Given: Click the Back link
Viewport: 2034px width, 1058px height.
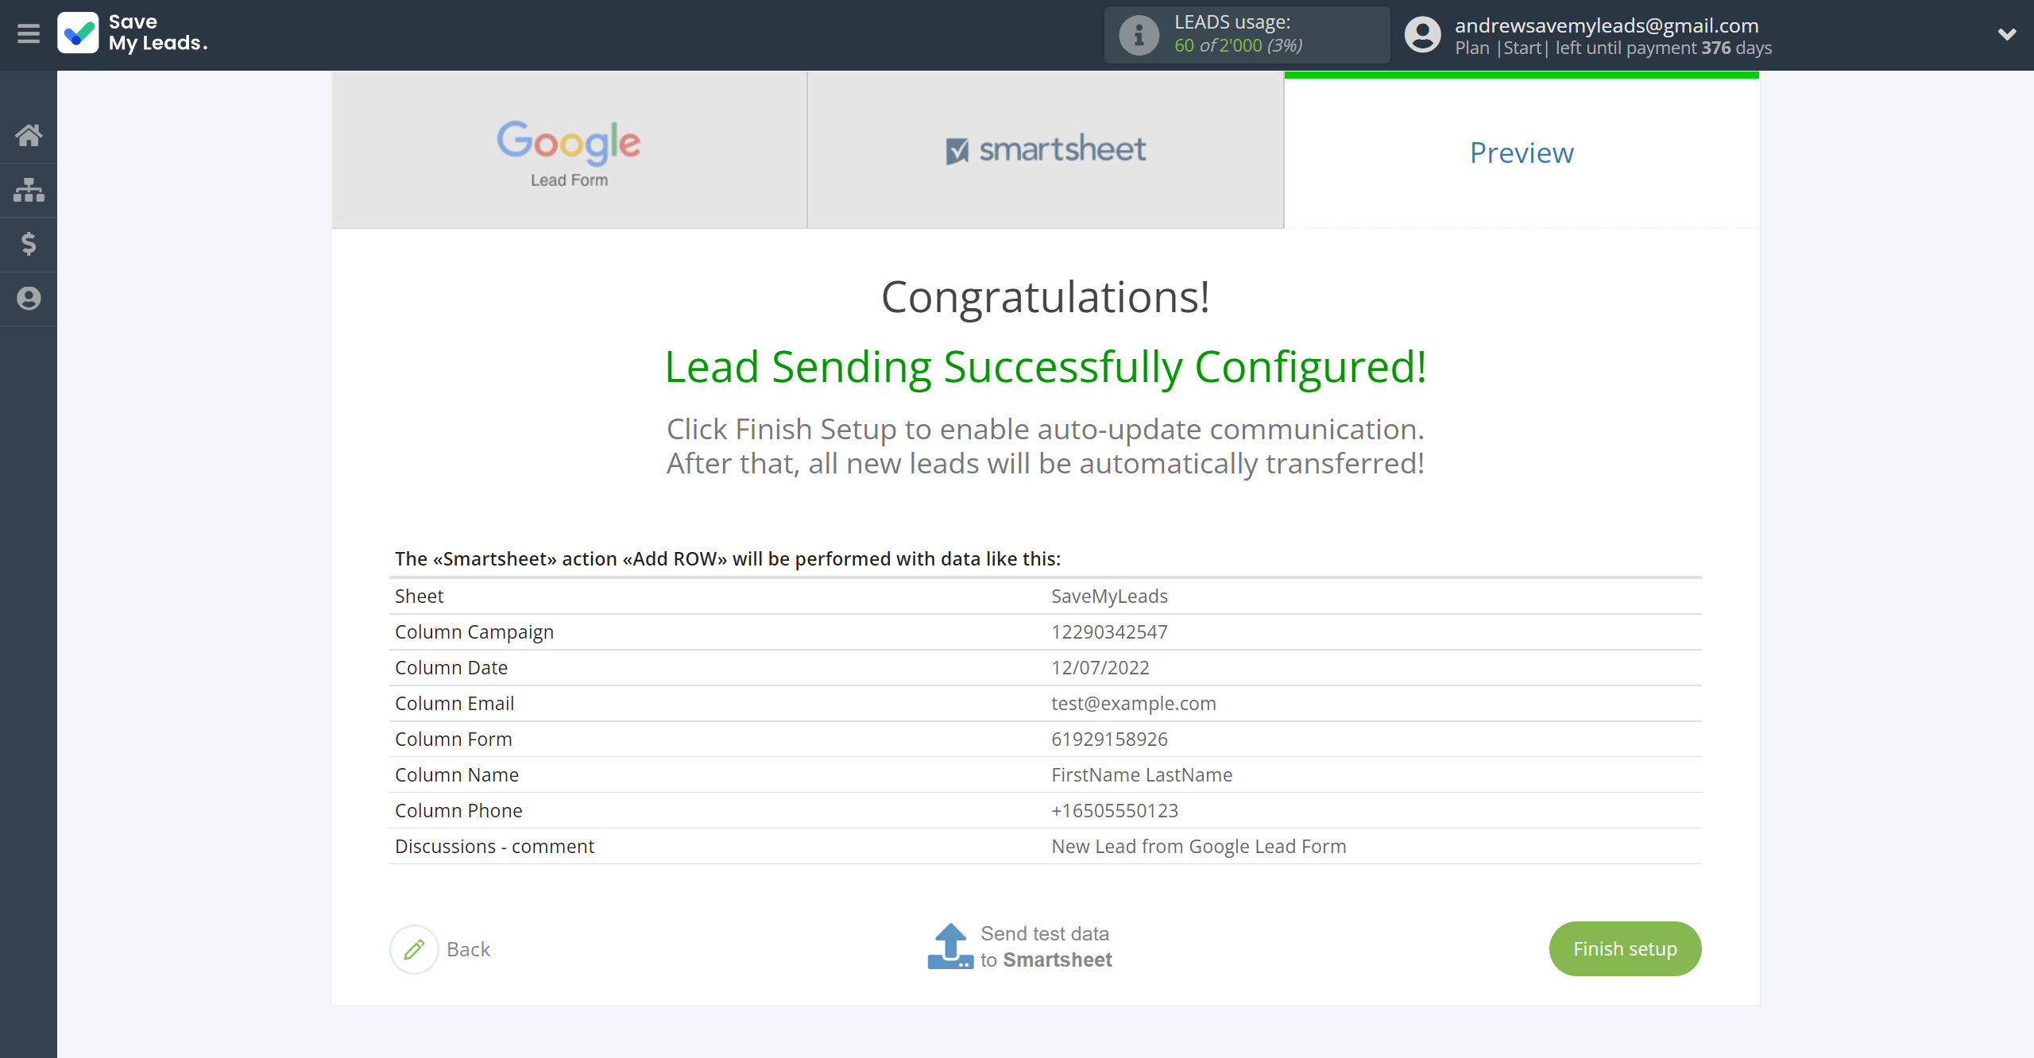Looking at the screenshot, I should click(468, 949).
